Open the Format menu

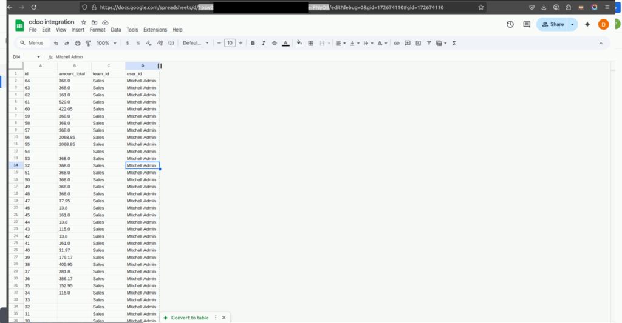tap(98, 30)
